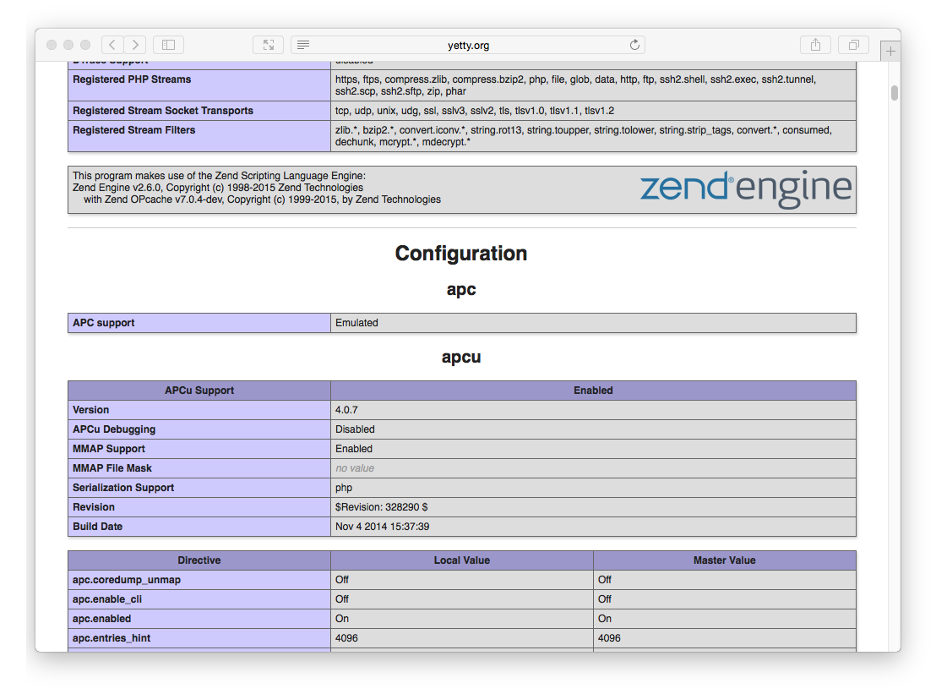The image size is (936, 694).
Task: Open a new tab with plus button
Action: pos(890,52)
